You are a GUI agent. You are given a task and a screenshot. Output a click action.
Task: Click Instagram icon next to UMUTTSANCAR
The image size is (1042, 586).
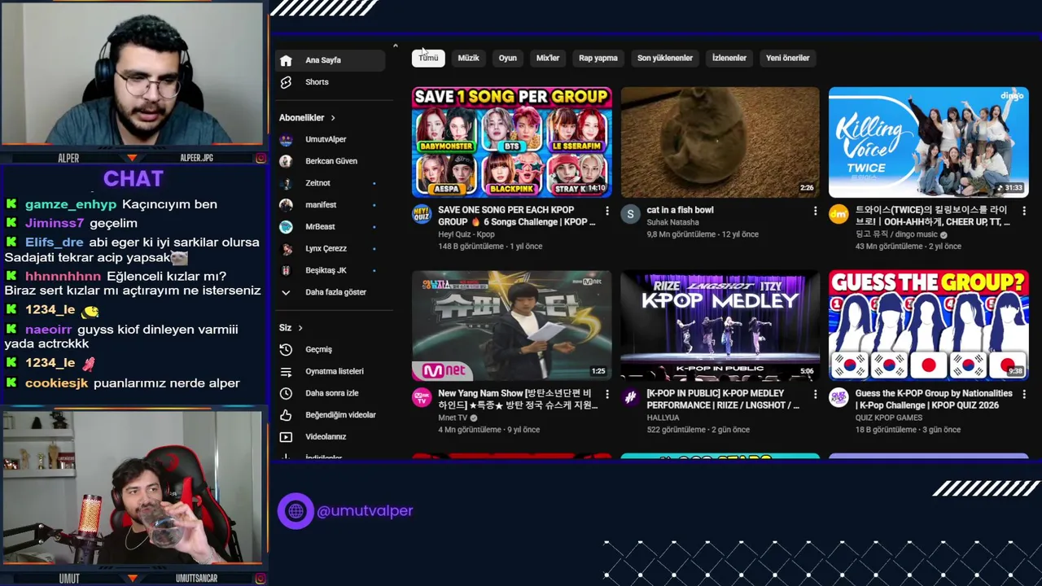click(x=260, y=579)
